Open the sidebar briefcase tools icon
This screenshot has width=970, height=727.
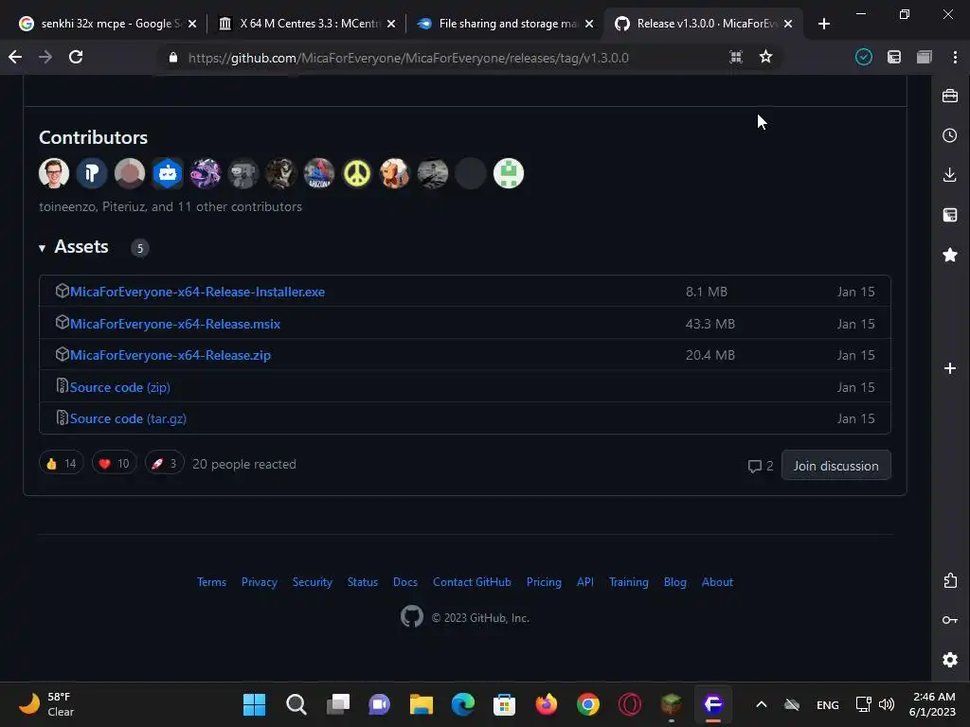(950, 96)
